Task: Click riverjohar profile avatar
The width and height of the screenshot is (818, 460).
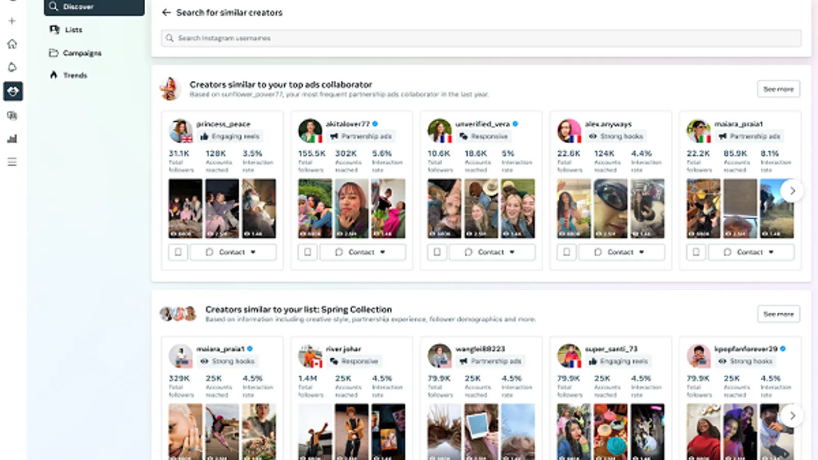Action: [310, 356]
